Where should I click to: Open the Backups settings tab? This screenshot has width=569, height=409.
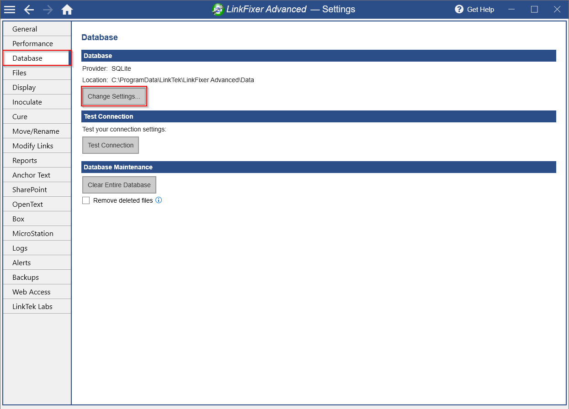pyautogui.click(x=37, y=277)
